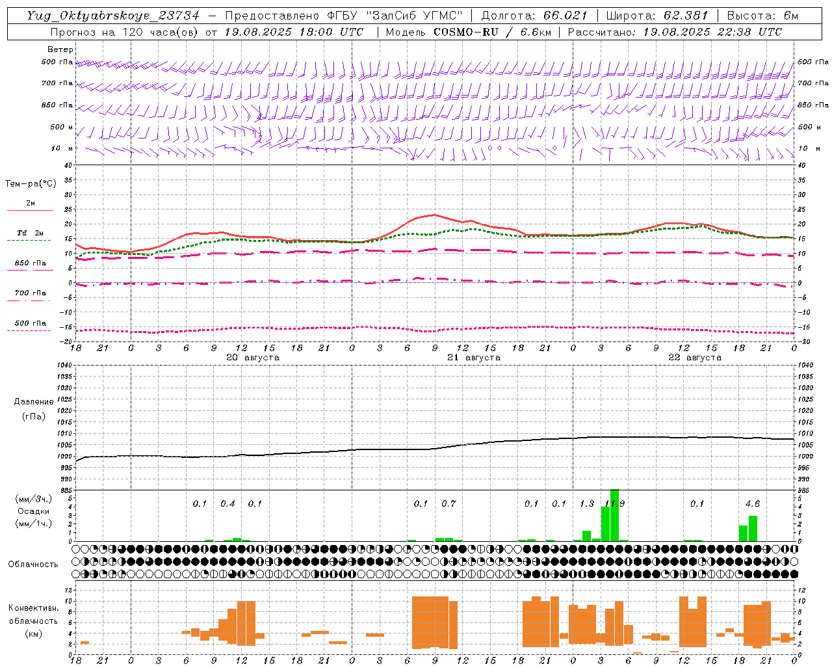Click the 850 гПа temperature legend entry

tap(31, 263)
